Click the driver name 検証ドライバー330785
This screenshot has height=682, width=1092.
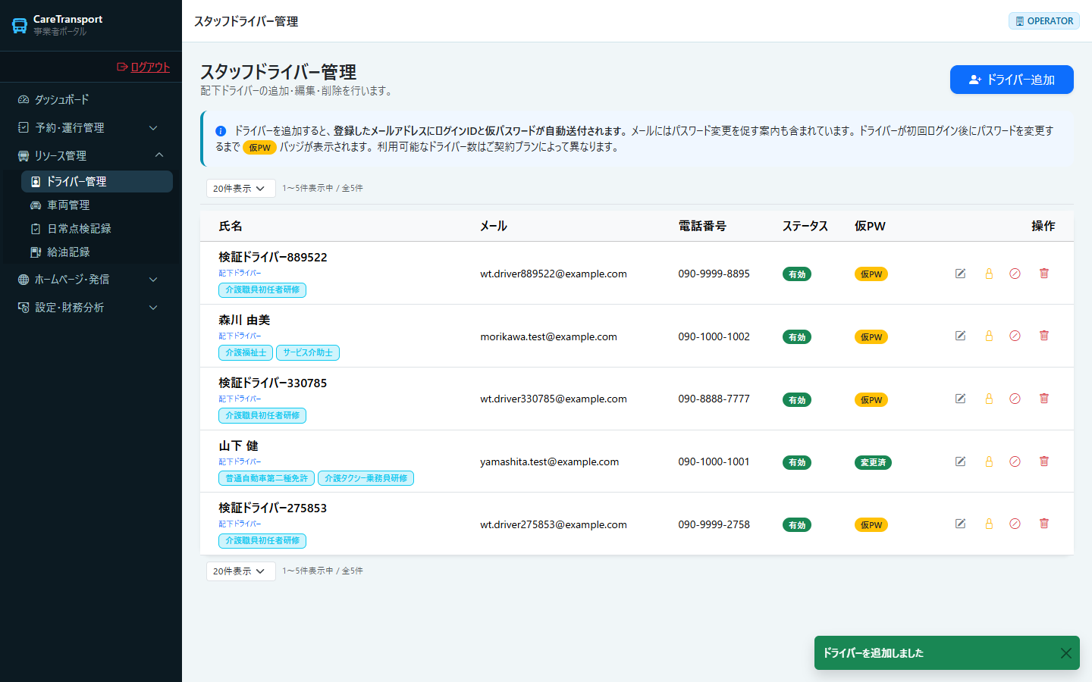273,383
